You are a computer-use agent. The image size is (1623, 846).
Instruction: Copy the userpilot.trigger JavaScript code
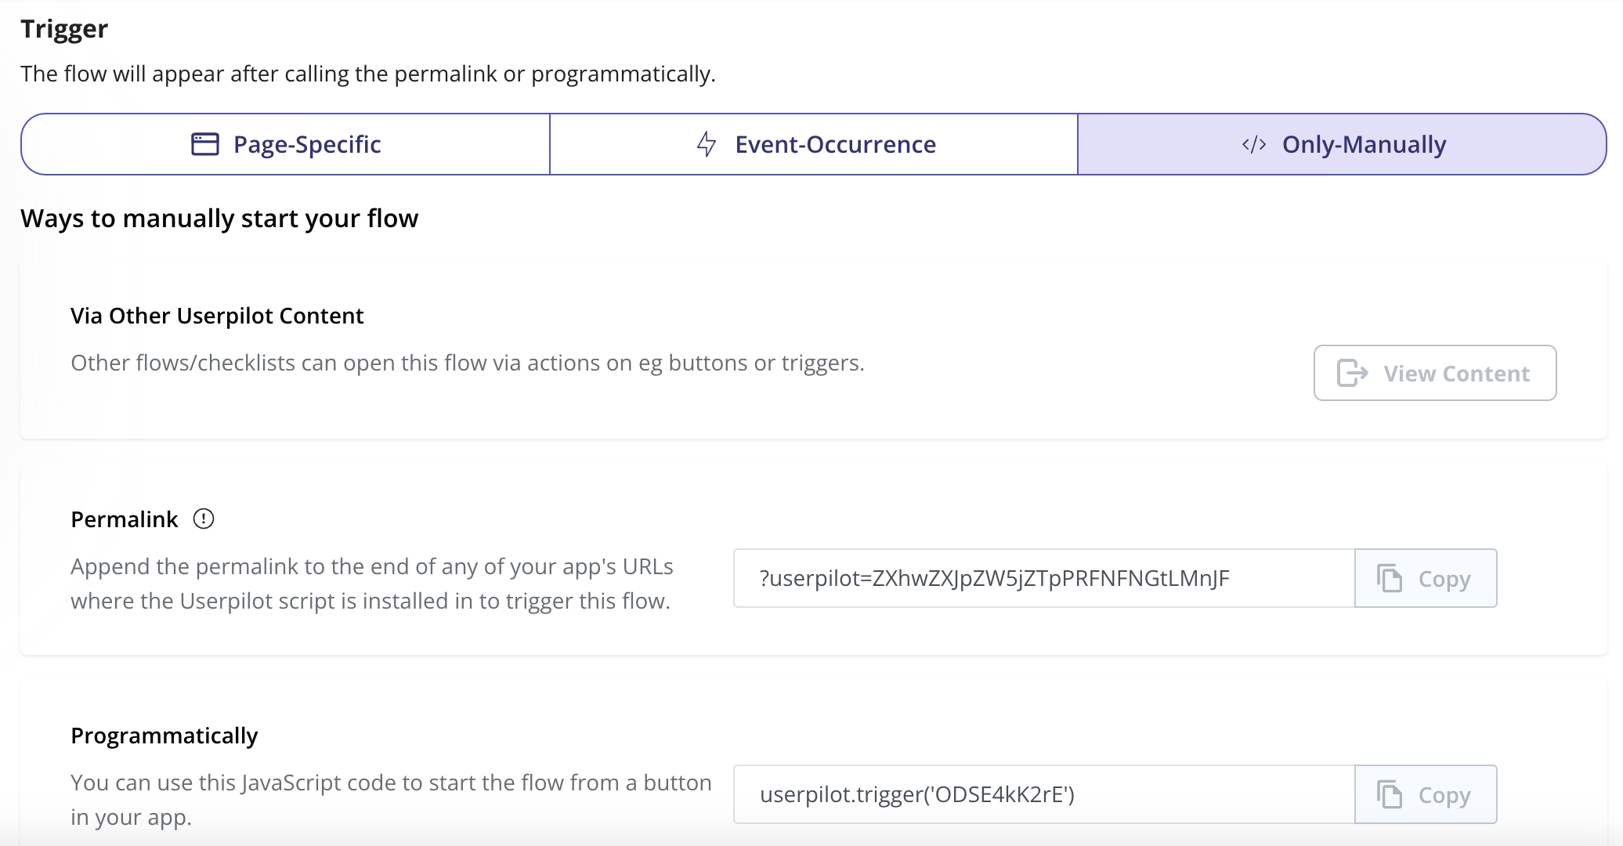pos(1426,794)
